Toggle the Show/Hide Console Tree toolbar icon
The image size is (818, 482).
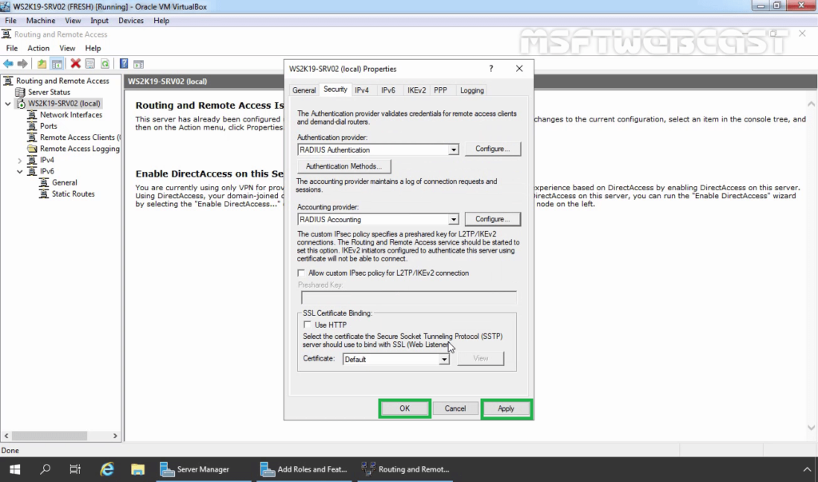(x=57, y=64)
